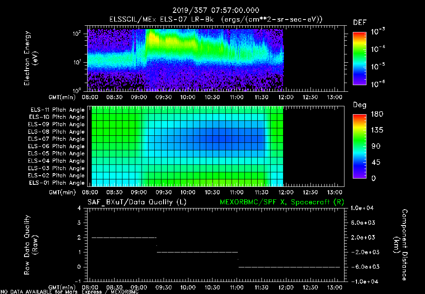Click the 'ELS-09 Pitch Angle' row label
Image resolution: width=425 pixels, height=294 pixels.
point(56,125)
